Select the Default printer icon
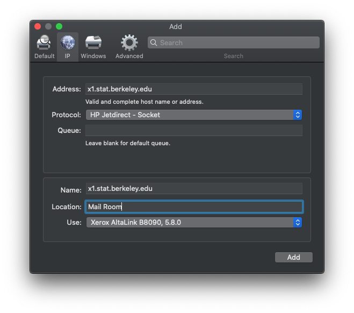Screen dimensions: 354x313 44,42
